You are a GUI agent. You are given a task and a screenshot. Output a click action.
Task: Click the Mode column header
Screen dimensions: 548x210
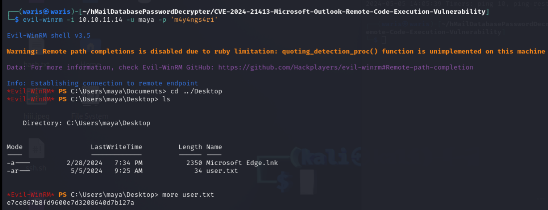point(14,147)
